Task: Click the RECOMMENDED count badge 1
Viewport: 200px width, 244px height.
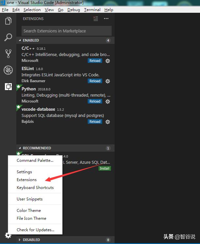Action: pyautogui.click(x=108, y=148)
